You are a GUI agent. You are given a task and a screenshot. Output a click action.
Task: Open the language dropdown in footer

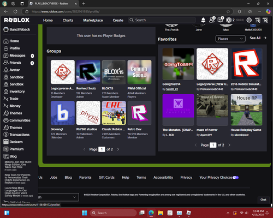pos(58,197)
